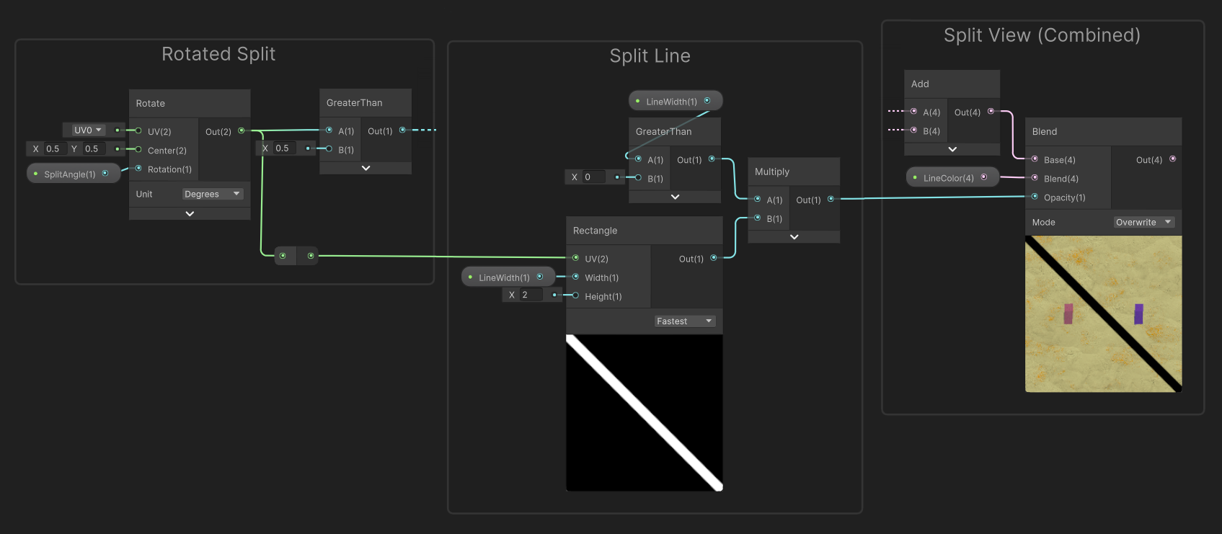The width and height of the screenshot is (1222, 534).
Task: Click the Rectangle node Out(1) output port
Action: (x=714, y=258)
